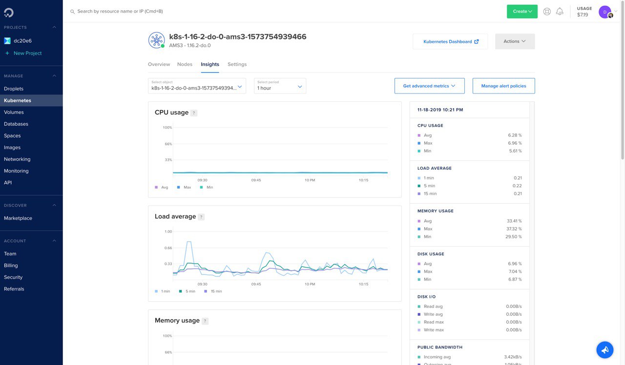Viewport: 625px width, 365px height.
Task: Open the Get advanced metrics dropdown
Action: (430, 86)
